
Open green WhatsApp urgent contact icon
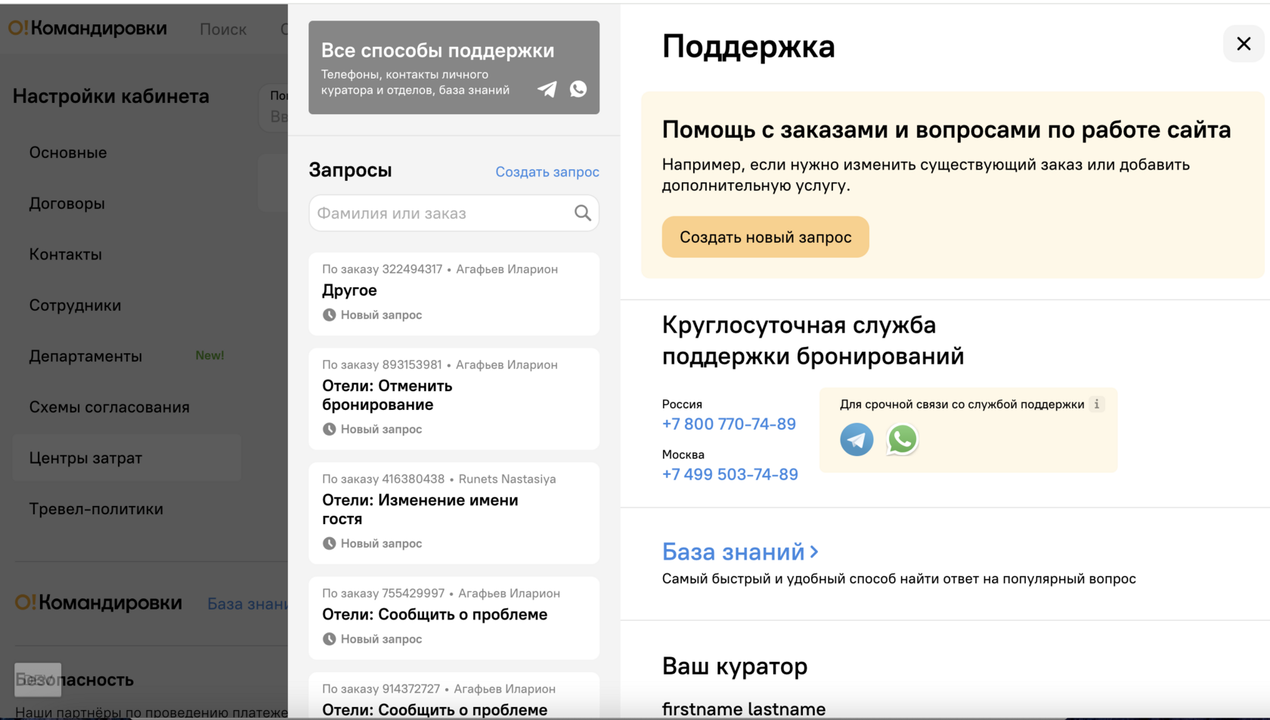click(x=902, y=439)
